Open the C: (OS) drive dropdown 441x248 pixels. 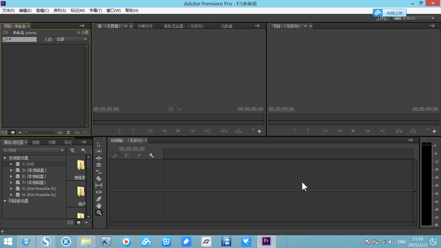pyautogui.click(x=34, y=150)
